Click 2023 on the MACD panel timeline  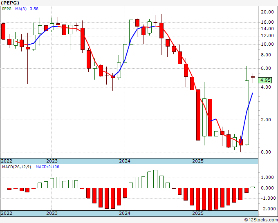pyautogui.click(x=52, y=213)
